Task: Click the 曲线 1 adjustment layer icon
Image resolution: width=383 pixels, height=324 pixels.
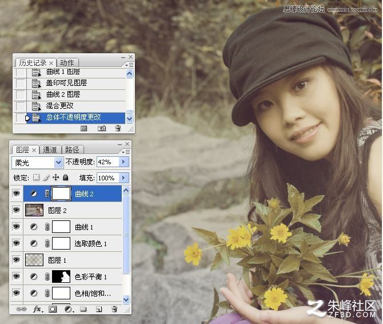Action: (34, 227)
